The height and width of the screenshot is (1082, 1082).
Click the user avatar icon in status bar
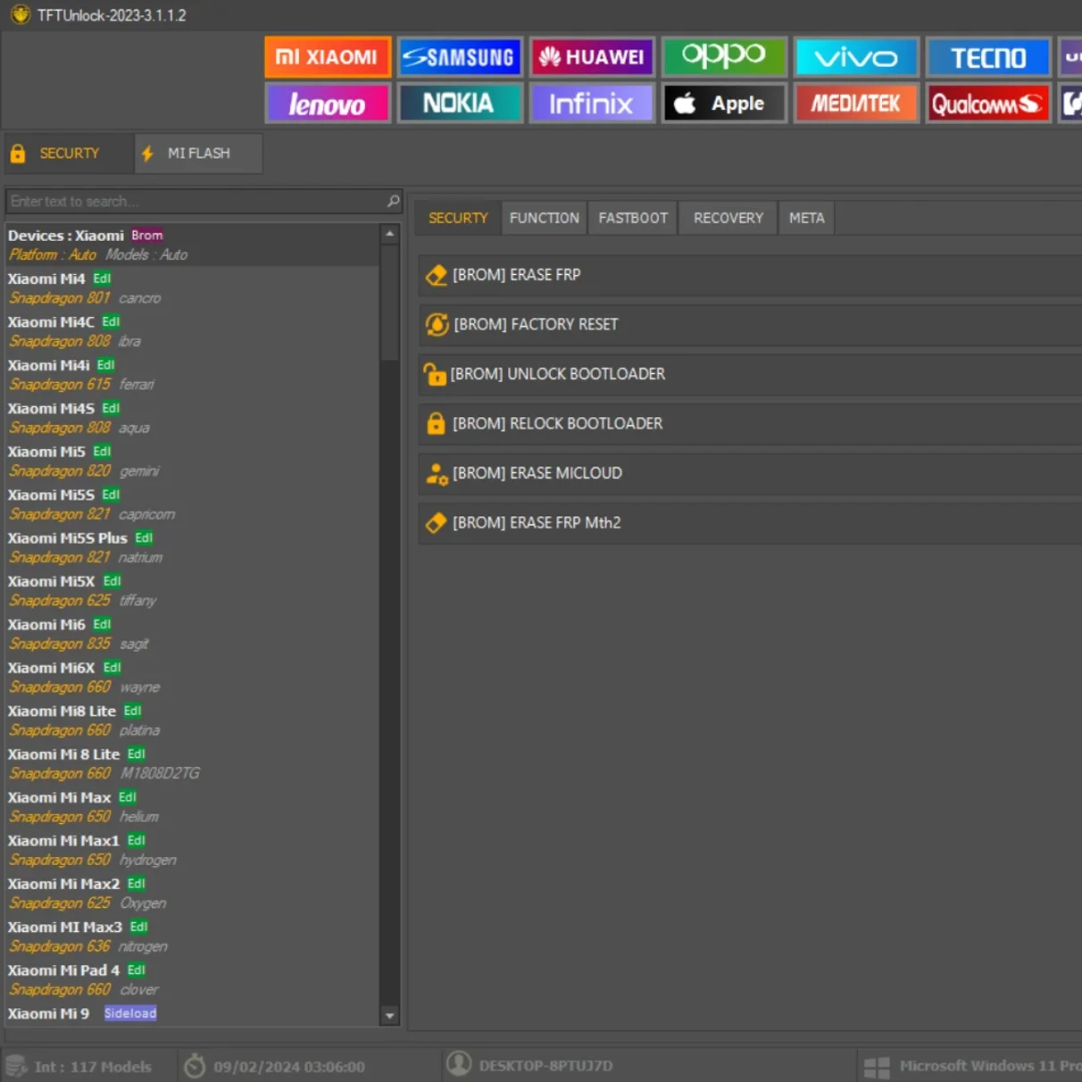coord(459,1064)
